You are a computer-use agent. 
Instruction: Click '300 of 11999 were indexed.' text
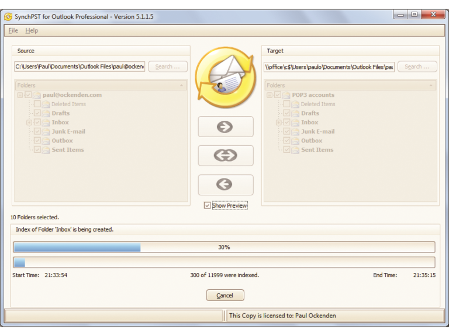(x=224, y=275)
